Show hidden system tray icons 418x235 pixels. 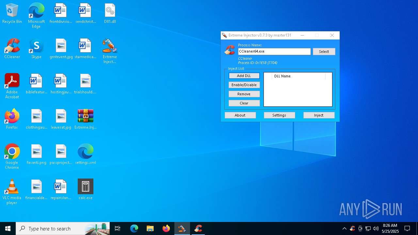[344, 228]
